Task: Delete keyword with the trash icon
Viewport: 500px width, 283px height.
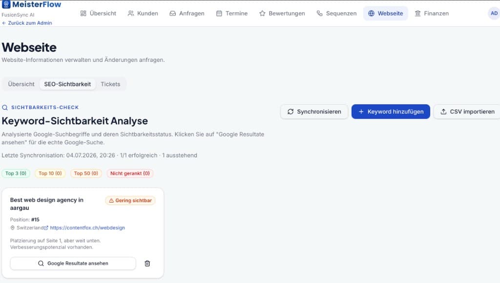Action: point(147,264)
